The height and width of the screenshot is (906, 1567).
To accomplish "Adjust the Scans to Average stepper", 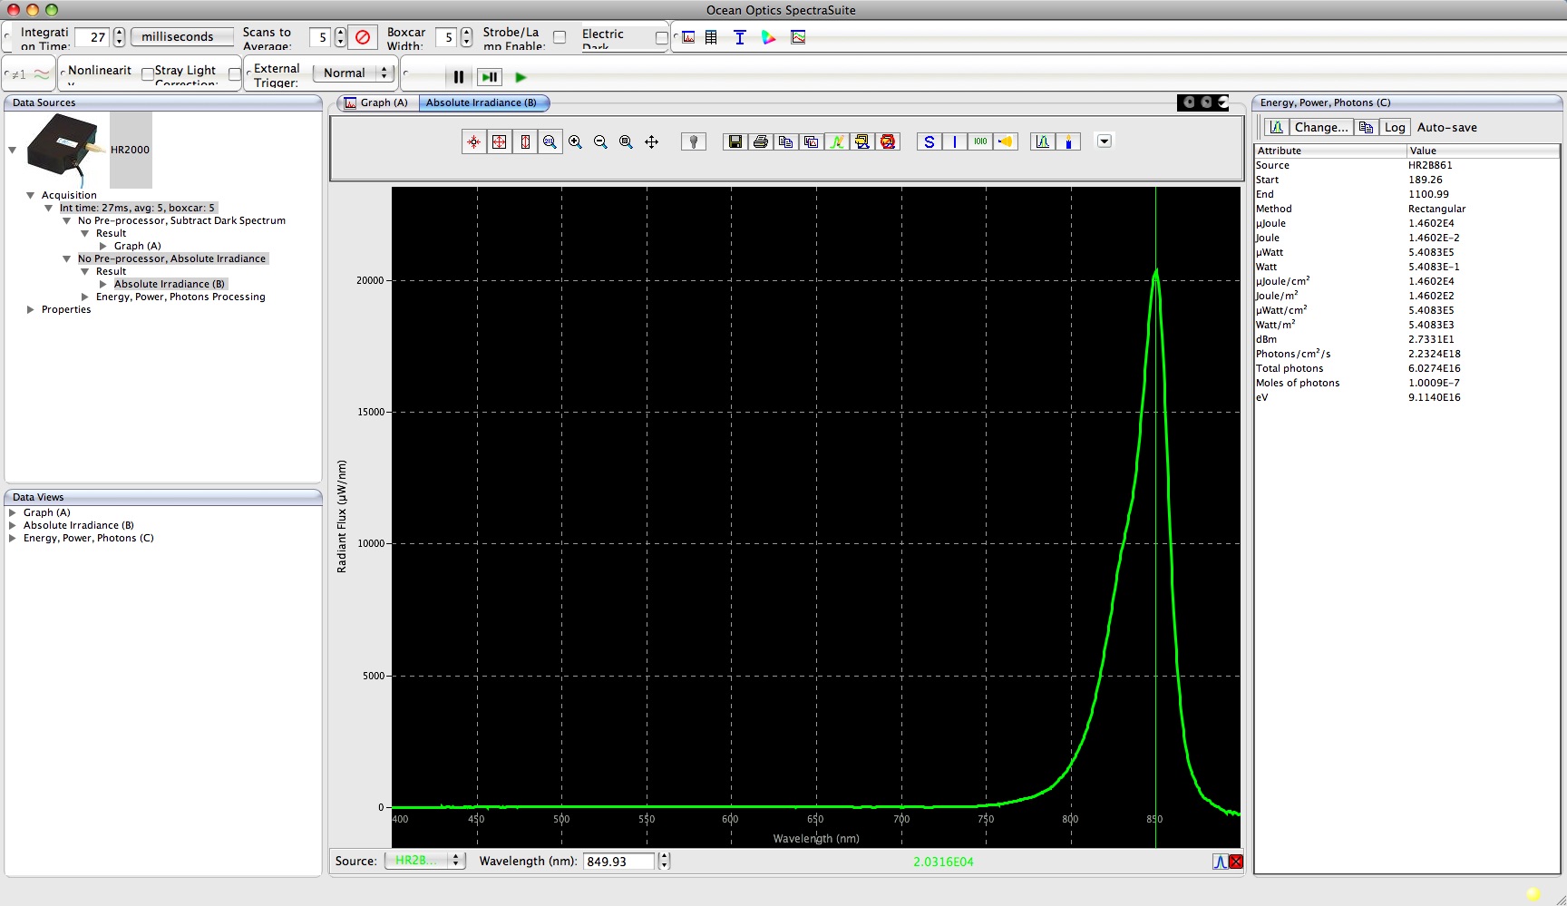I will (340, 37).
